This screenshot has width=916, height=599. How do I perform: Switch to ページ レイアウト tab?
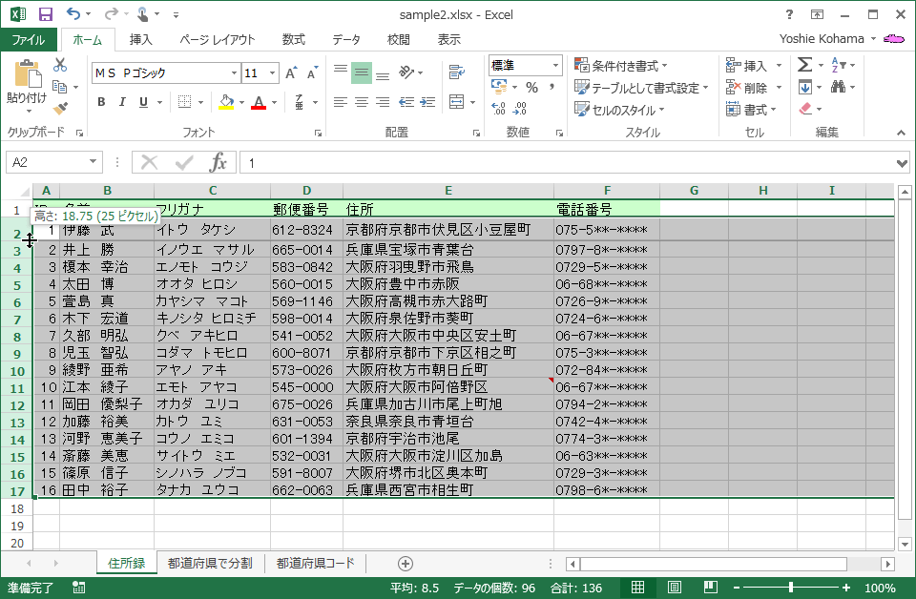coord(218,39)
